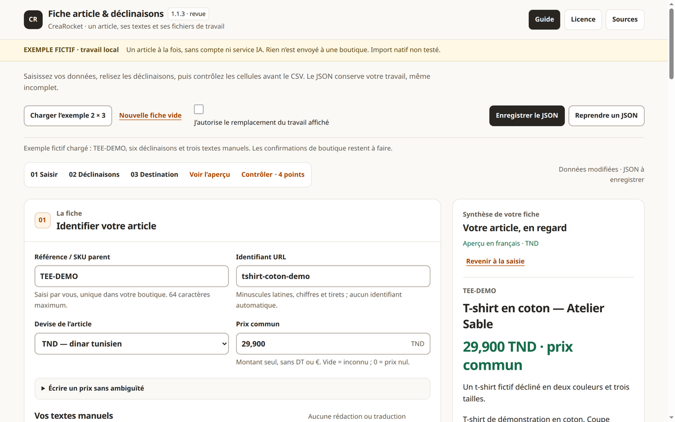Click the 'Votre article, en regard' heading
675x422 pixels.
coord(515,228)
